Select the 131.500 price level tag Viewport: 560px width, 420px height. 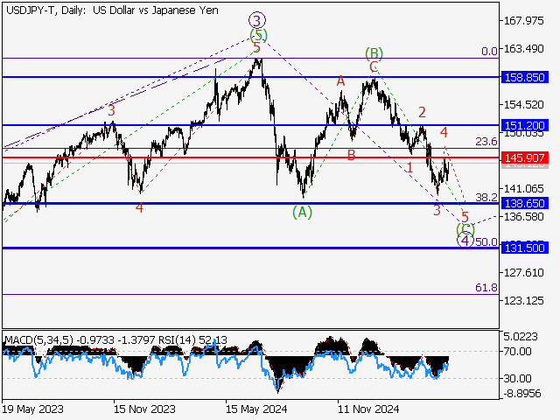pos(526,248)
